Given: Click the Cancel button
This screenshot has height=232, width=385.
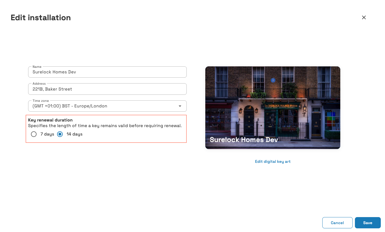Looking at the screenshot, I should [337, 223].
